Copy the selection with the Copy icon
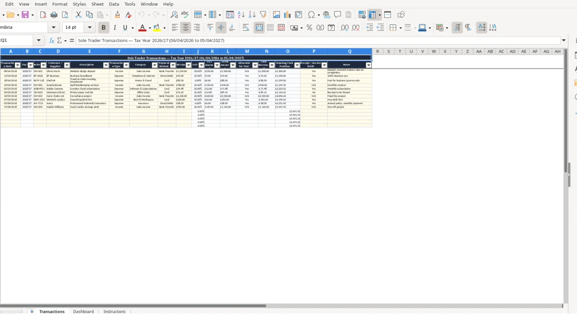The width and height of the screenshot is (577, 324). pos(89,15)
